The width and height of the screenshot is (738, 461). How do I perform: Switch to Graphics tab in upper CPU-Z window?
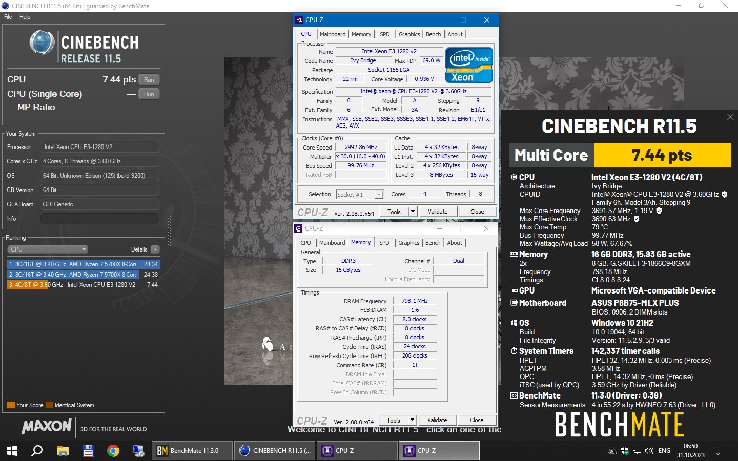(x=409, y=34)
